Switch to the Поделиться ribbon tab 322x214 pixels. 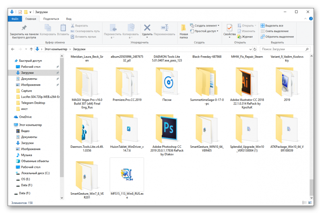tap(51, 18)
